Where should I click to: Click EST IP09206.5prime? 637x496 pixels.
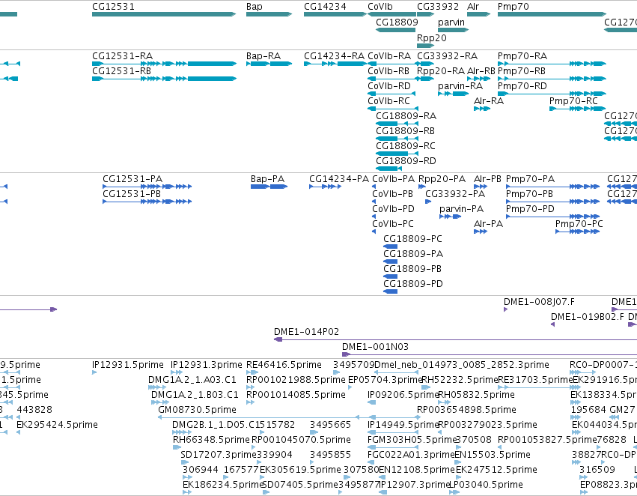click(372, 402)
